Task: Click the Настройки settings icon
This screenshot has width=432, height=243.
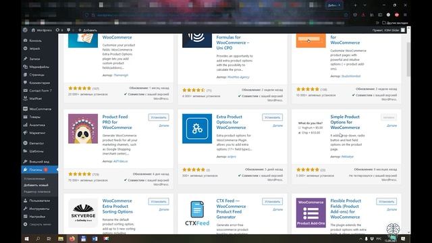Action: 26,217
